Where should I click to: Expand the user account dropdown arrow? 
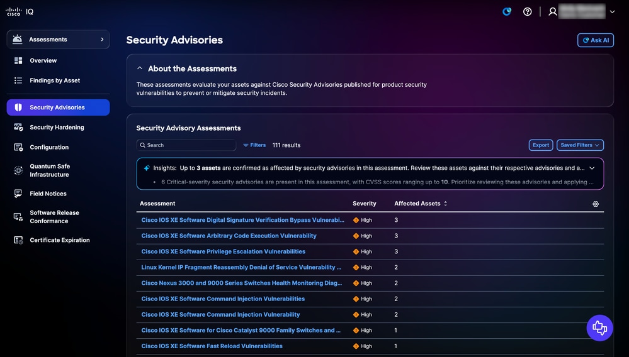[x=612, y=11]
